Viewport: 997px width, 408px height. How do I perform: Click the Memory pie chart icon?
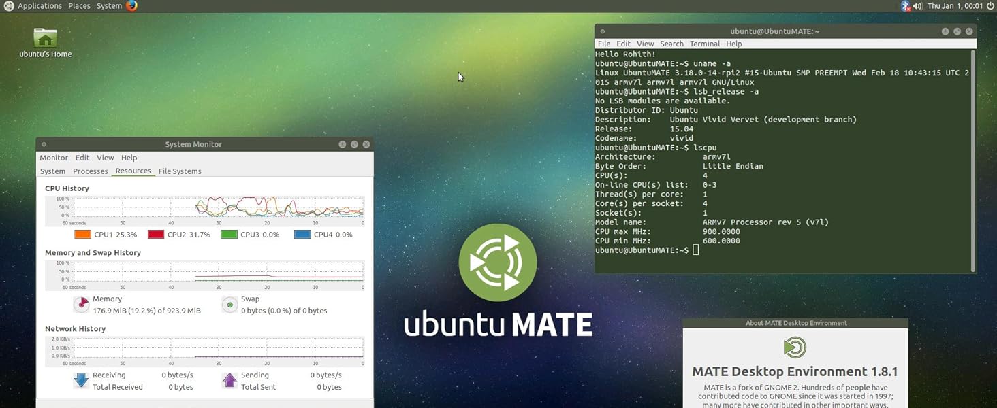coord(82,303)
